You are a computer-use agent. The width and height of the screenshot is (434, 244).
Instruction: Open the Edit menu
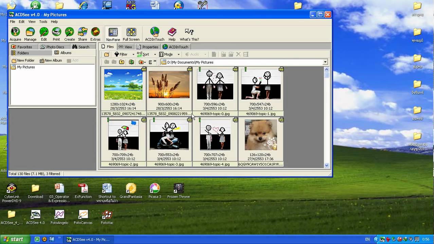click(22, 21)
